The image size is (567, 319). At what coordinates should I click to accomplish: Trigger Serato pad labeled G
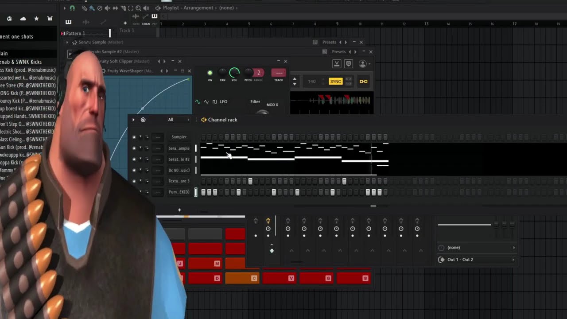[x=316, y=278]
